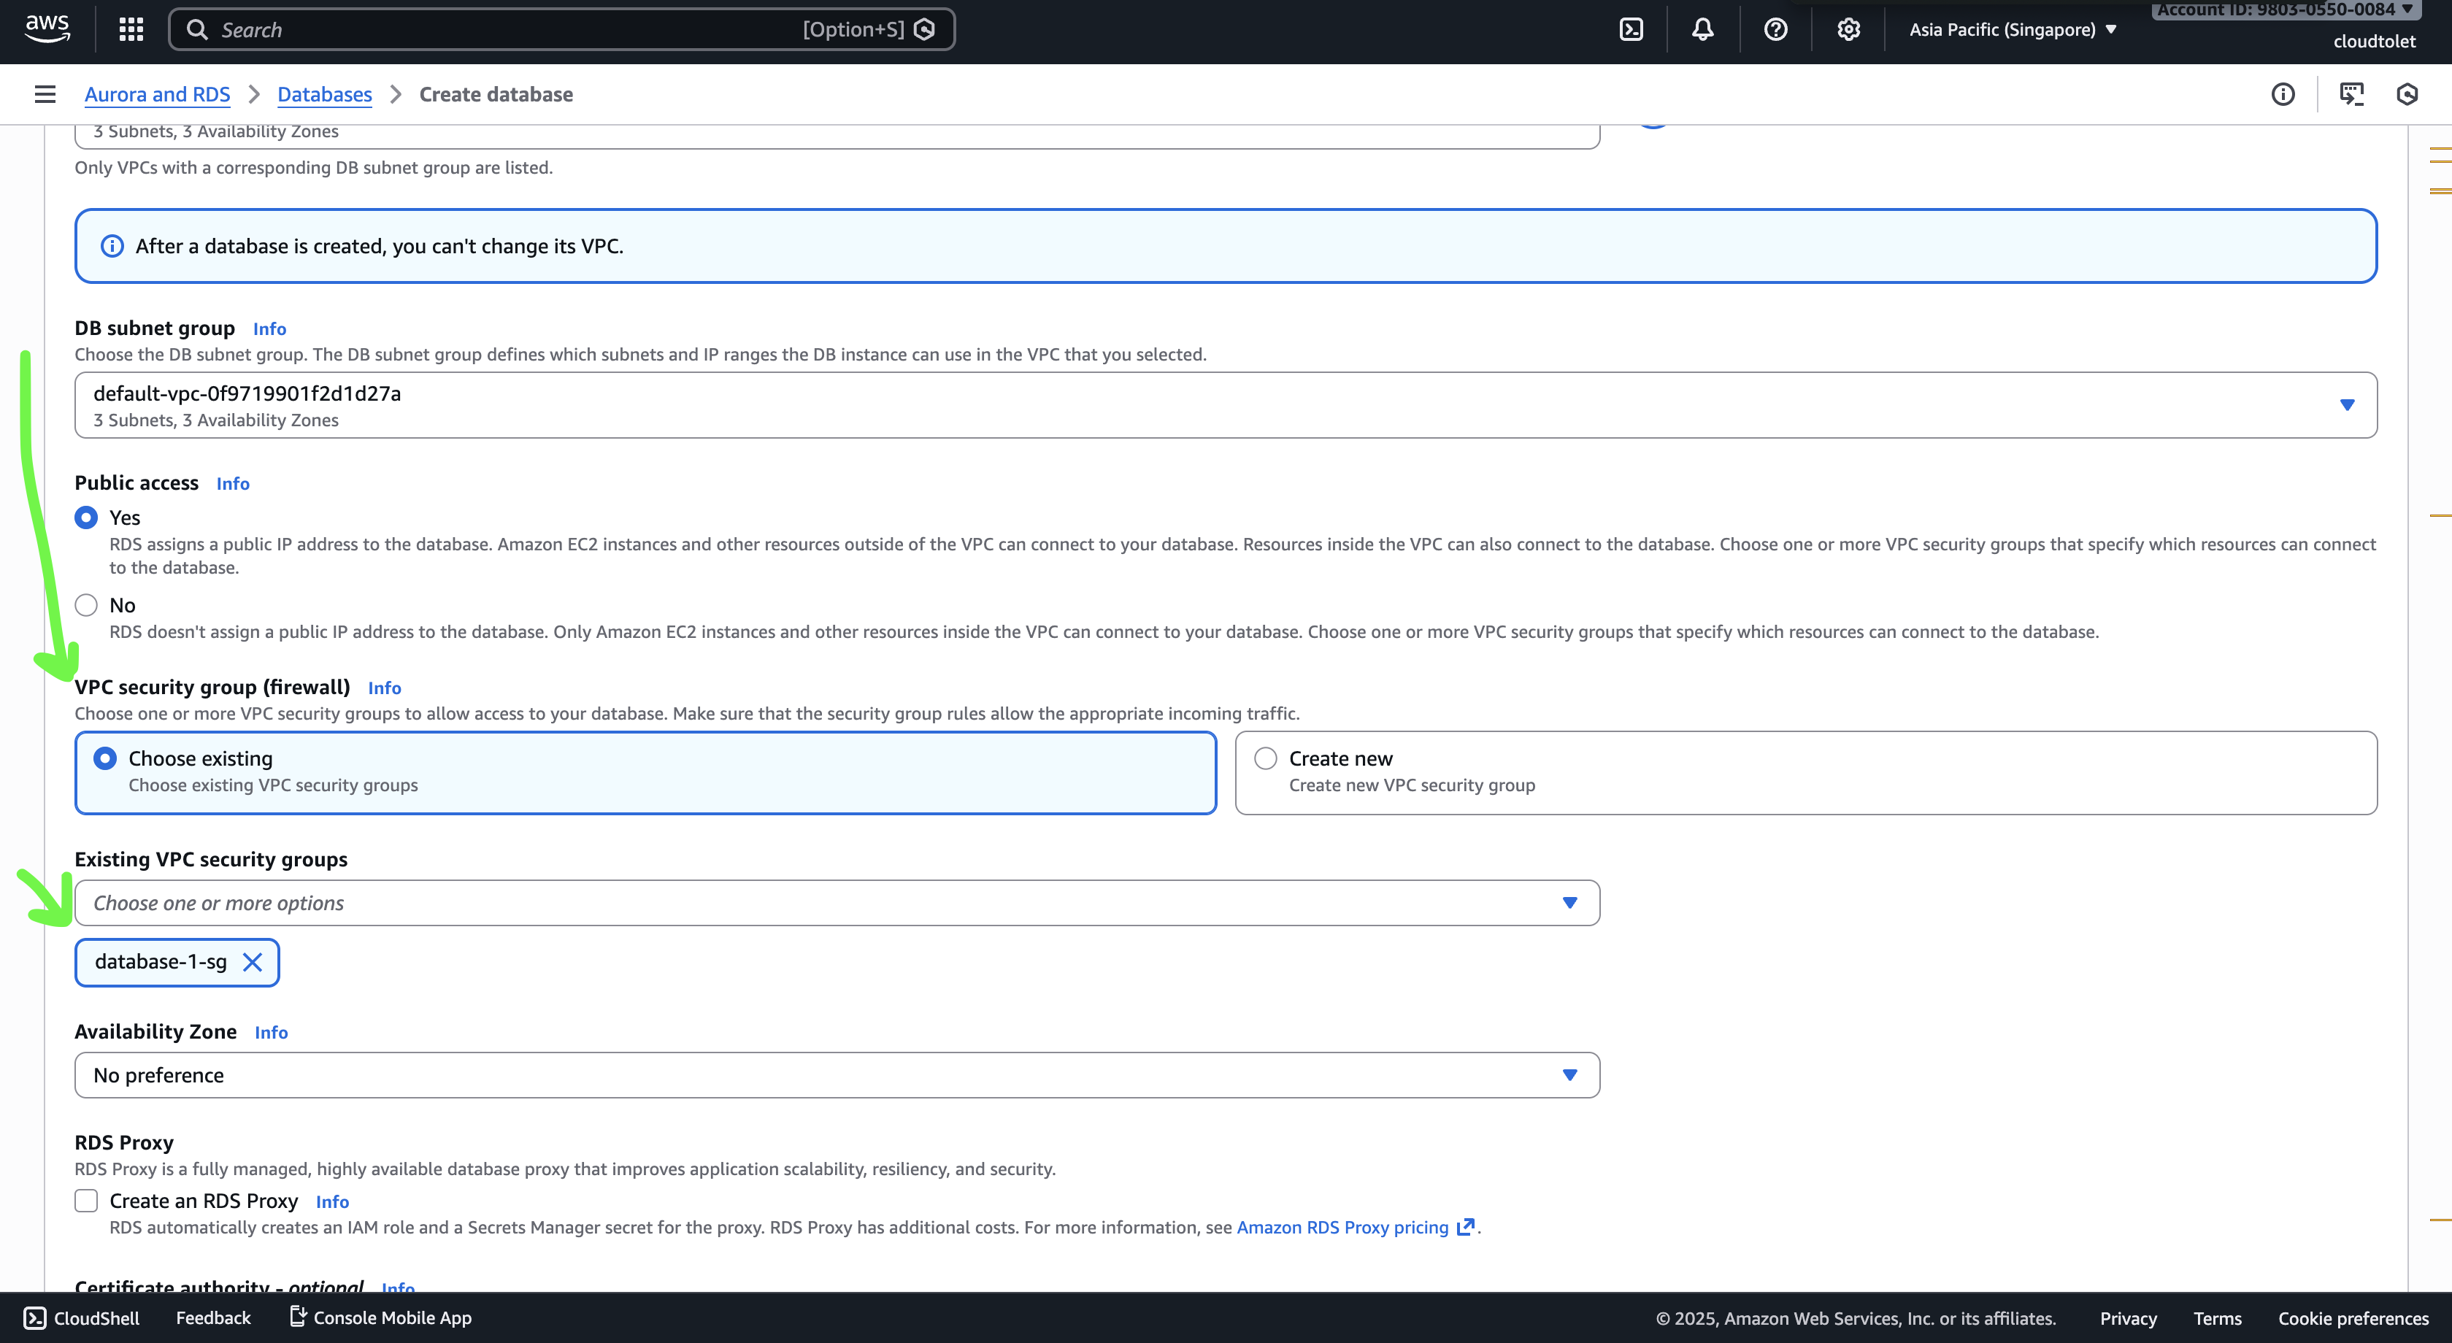This screenshot has width=2452, height=1343.
Task: Remove the database-1-sg security group tag
Action: [253, 962]
